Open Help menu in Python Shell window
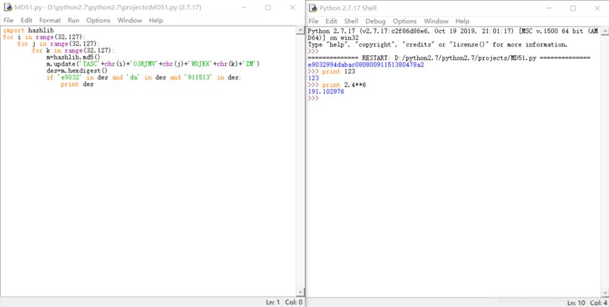Screen dimensions: 609x307 pyautogui.click(x=462, y=21)
